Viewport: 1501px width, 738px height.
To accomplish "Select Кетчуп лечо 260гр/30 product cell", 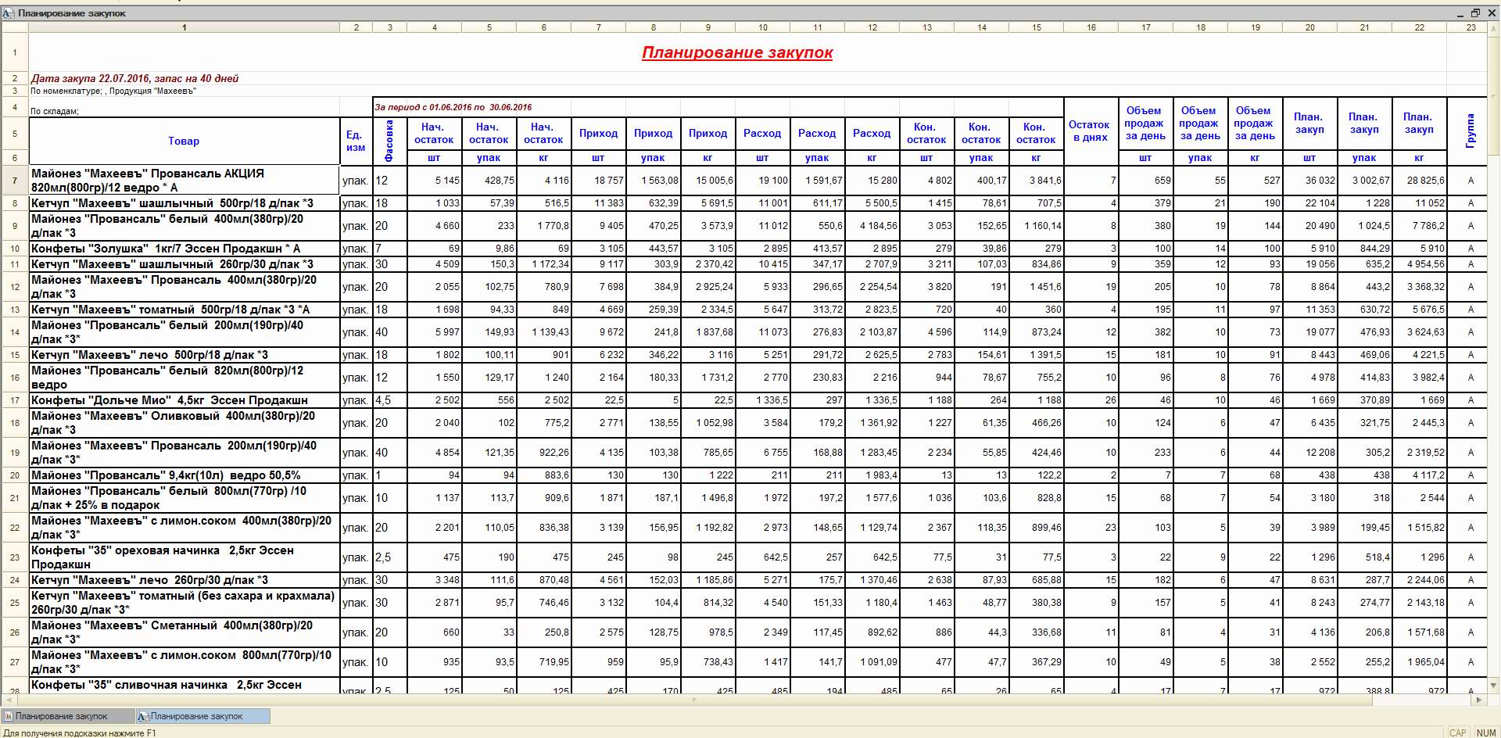I will (184, 580).
